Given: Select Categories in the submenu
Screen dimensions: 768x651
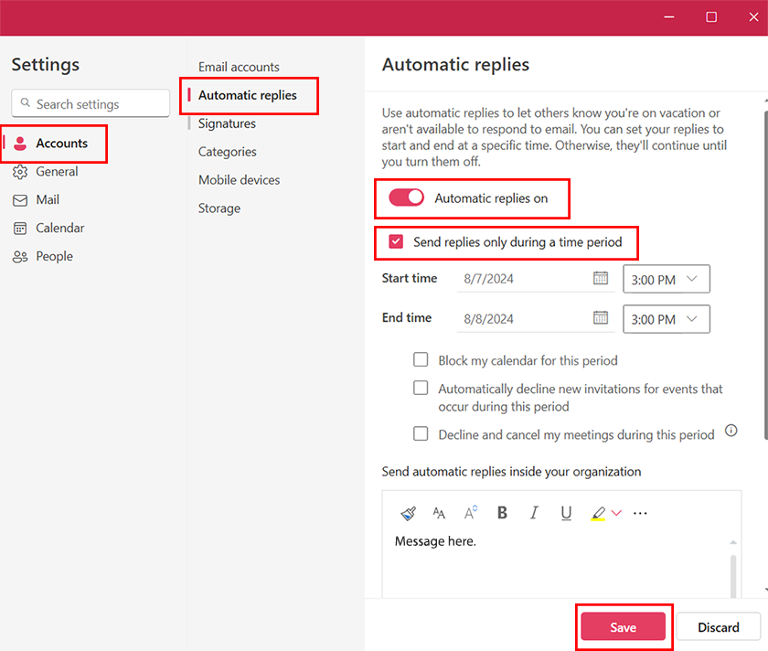Looking at the screenshot, I should tap(228, 152).
